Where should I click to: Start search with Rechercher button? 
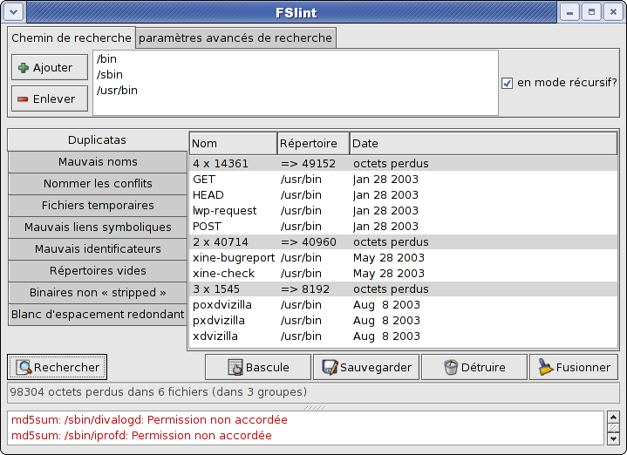click(x=58, y=367)
